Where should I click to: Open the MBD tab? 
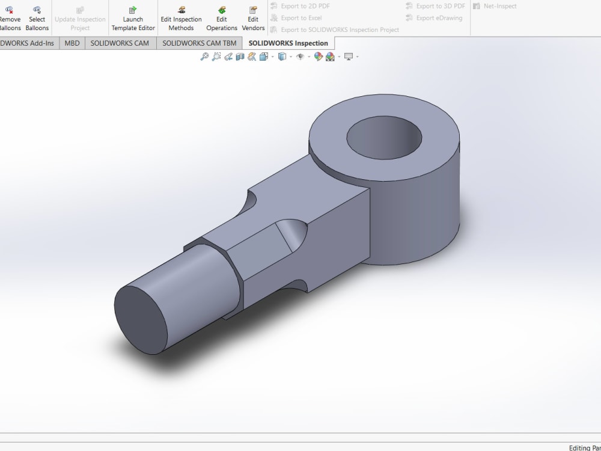(x=72, y=43)
